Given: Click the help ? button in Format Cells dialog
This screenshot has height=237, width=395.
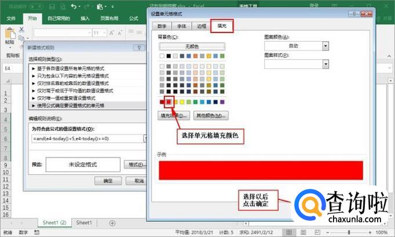Looking at the screenshot, I should [354, 14].
